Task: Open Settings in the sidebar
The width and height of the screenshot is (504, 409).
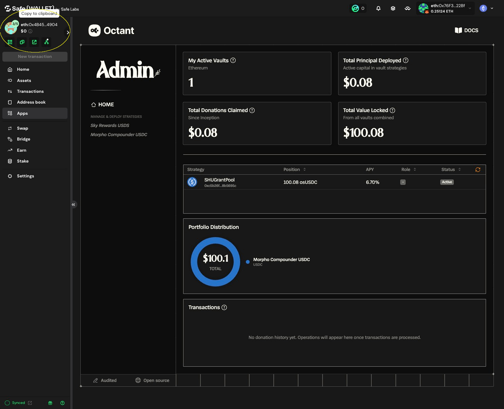Action: tap(35, 176)
